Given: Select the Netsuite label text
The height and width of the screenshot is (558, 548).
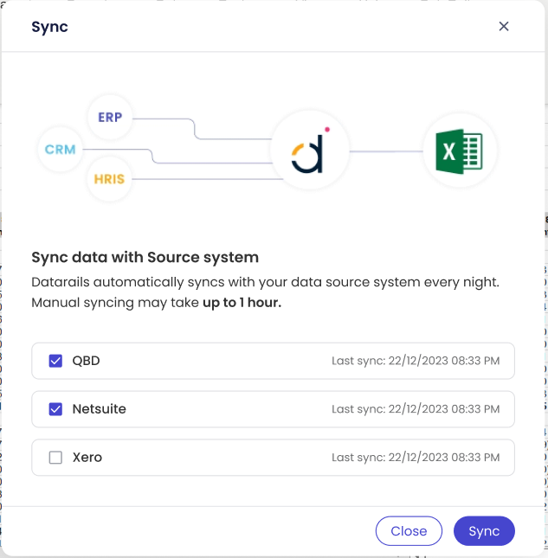Looking at the screenshot, I should pos(99,409).
